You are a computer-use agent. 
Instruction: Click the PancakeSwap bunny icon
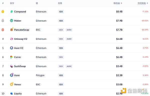point(12,30)
